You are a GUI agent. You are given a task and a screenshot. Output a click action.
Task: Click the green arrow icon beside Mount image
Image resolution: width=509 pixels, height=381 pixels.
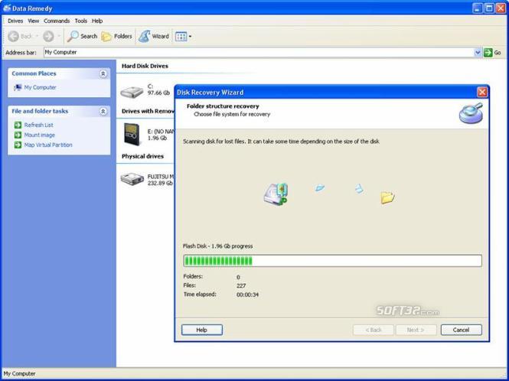[x=18, y=135]
